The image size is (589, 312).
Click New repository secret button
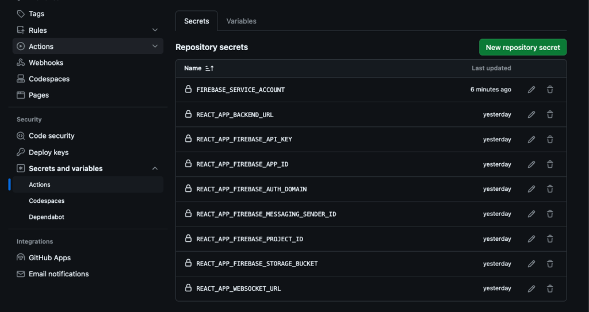pos(522,47)
